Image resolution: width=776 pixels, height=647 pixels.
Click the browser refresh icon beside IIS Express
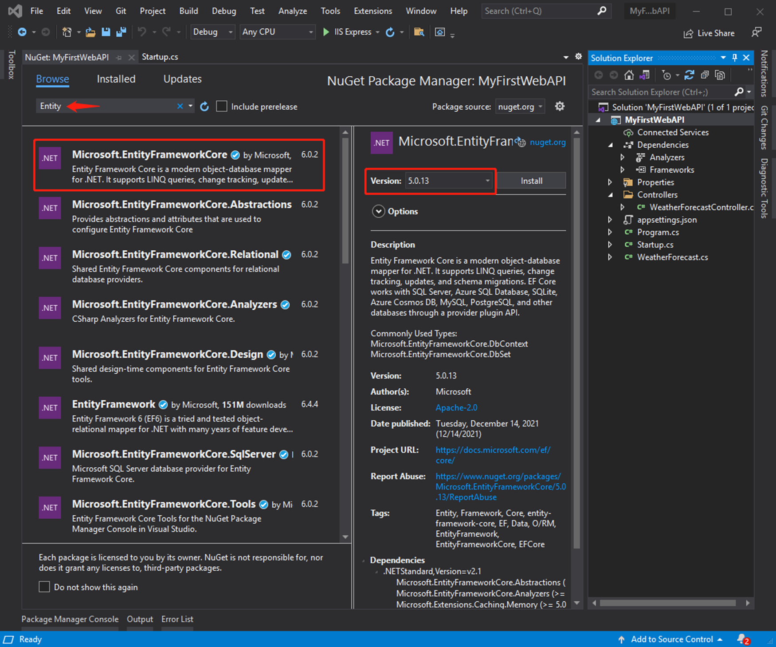click(390, 32)
